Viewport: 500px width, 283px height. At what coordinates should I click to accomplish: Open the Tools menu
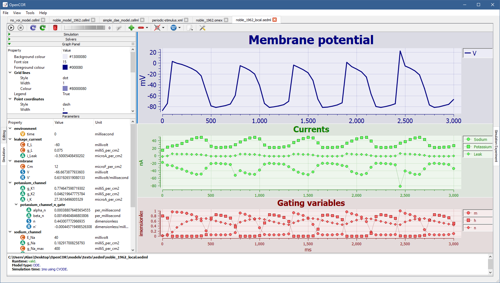pos(30,13)
